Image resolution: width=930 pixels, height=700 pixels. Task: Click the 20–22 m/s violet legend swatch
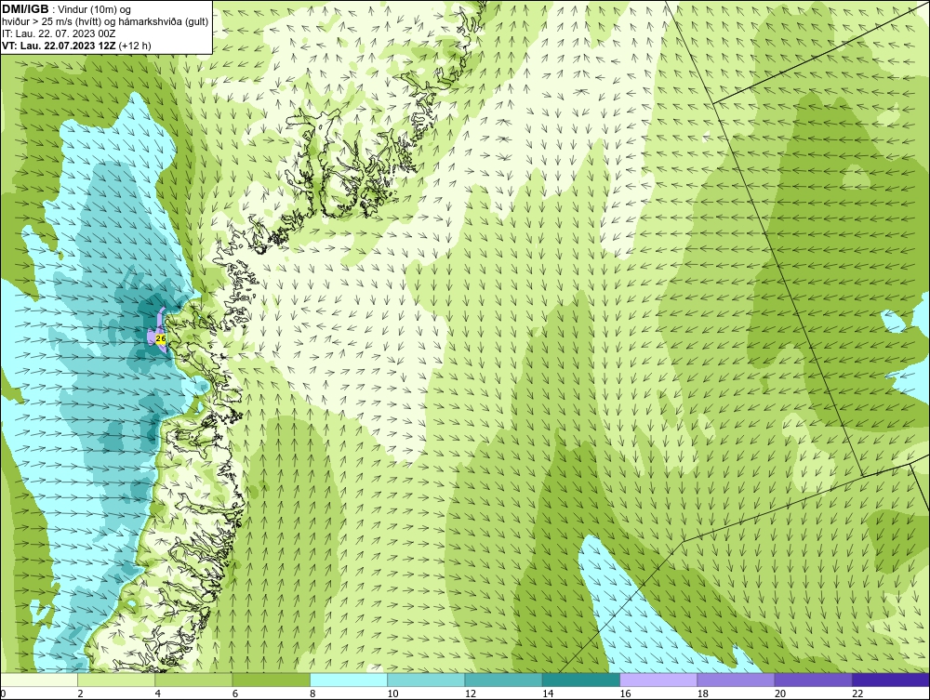(x=813, y=680)
